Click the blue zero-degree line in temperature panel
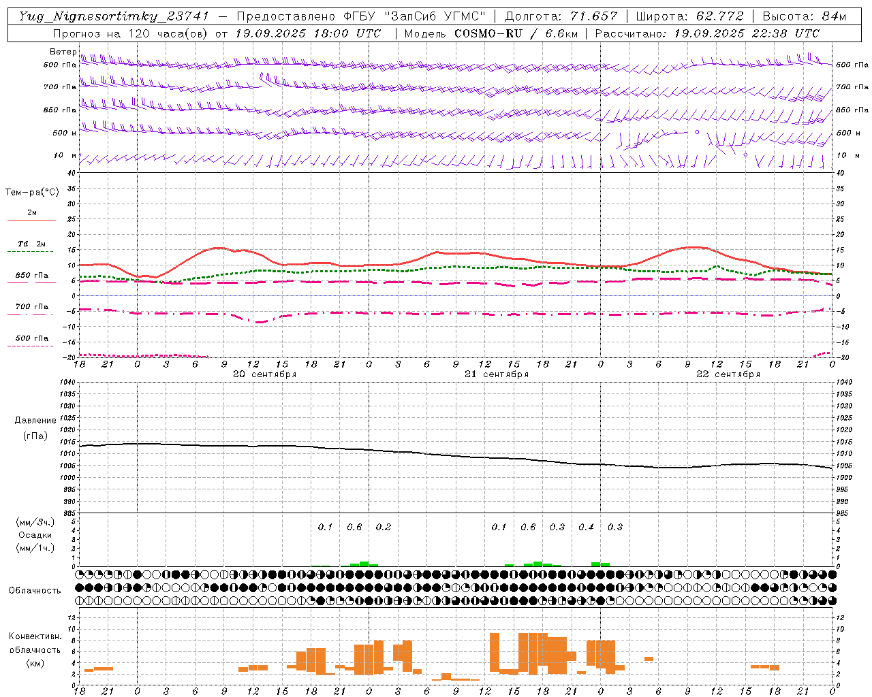Image resolution: width=872 pixels, height=697 pixels. pos(456,295)
